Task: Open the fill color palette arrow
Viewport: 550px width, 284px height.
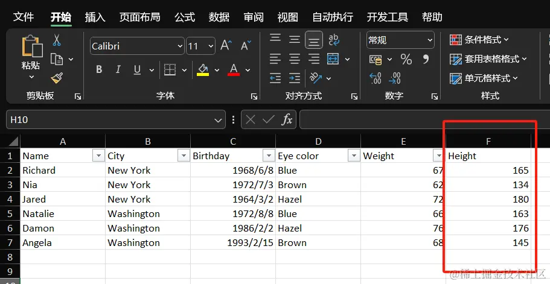Action: click(217, 70)
